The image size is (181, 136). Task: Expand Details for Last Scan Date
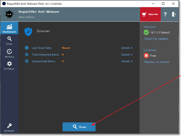127,48
